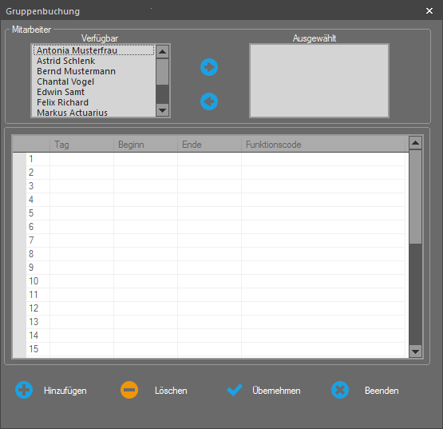Screen dimensions: 443x429
Task: Click the orange minus Löschen icon
Action: [x=129, y=390]
